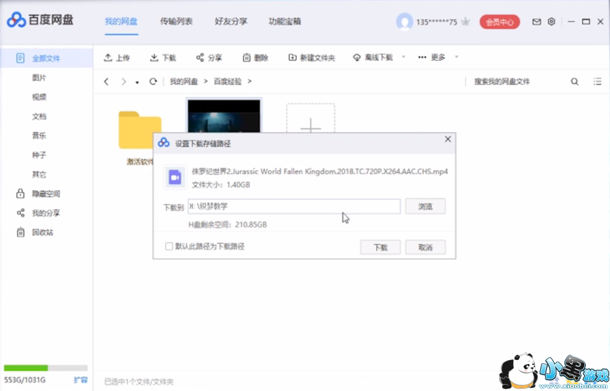Open 功能宝箱 tab
Viewport: 610px width, 391px height.
click(x=285, y=21)
